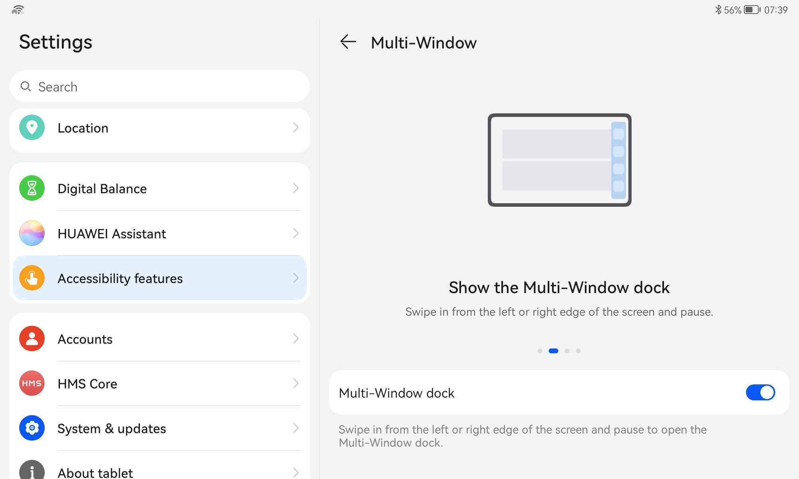The image size is (799, 479).
Task: Open the Accounts settings entry
Action: click(85, 339)
